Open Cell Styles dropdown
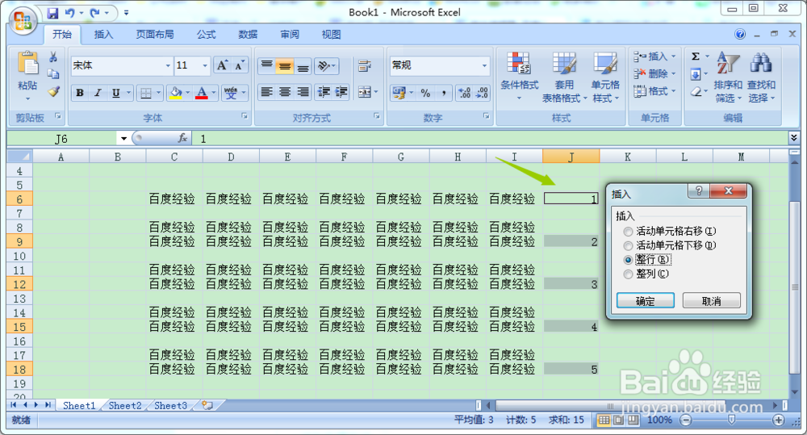The width and height of the screenshot is (807, 435). 605,76
